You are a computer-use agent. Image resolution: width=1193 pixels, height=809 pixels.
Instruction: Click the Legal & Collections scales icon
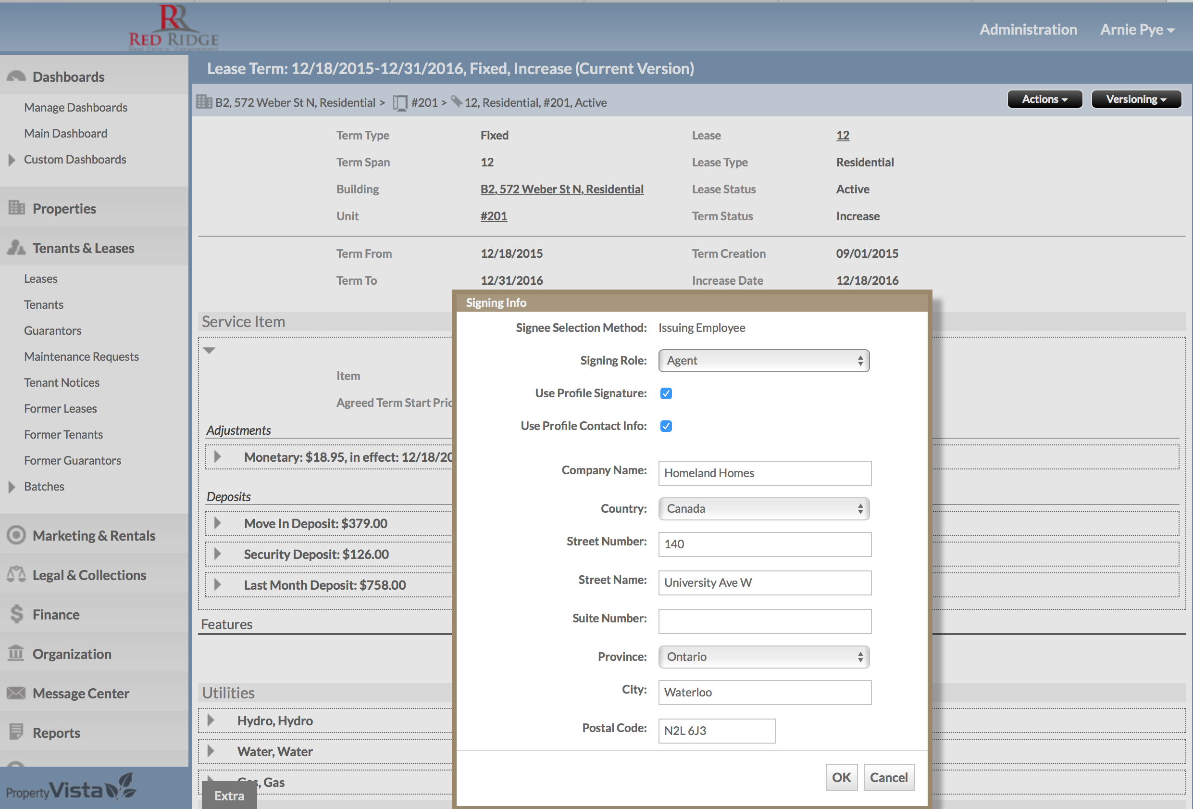[16, 574]
